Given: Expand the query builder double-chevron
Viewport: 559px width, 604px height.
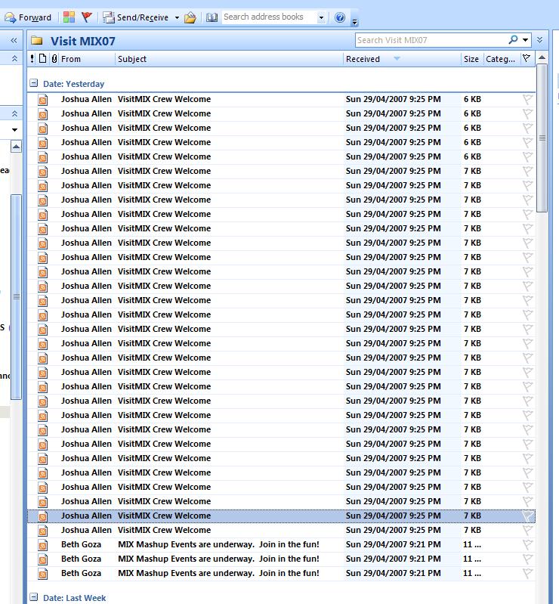Looking at the screenshot, I should pyautogui.click(x=539, y=40).
